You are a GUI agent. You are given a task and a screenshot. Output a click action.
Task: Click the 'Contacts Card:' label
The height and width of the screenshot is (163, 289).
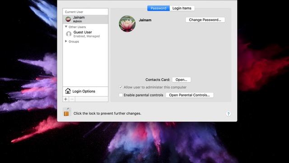pyautogui.click(x=158, y=80)
